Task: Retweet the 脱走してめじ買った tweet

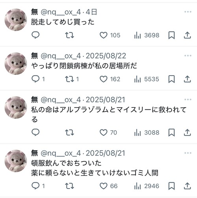Action: (69, 35)
